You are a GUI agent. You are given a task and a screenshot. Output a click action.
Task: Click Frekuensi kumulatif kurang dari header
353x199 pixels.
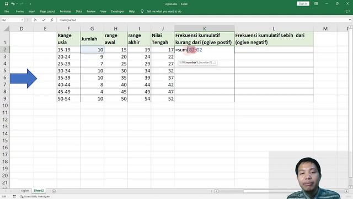[205, 39]
